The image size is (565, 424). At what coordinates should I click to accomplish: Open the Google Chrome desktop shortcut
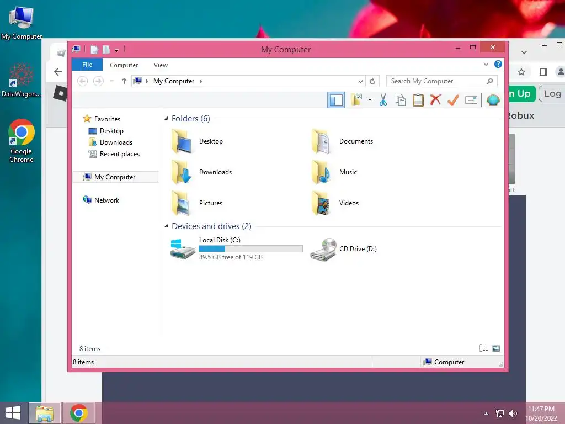coord(22,141)
